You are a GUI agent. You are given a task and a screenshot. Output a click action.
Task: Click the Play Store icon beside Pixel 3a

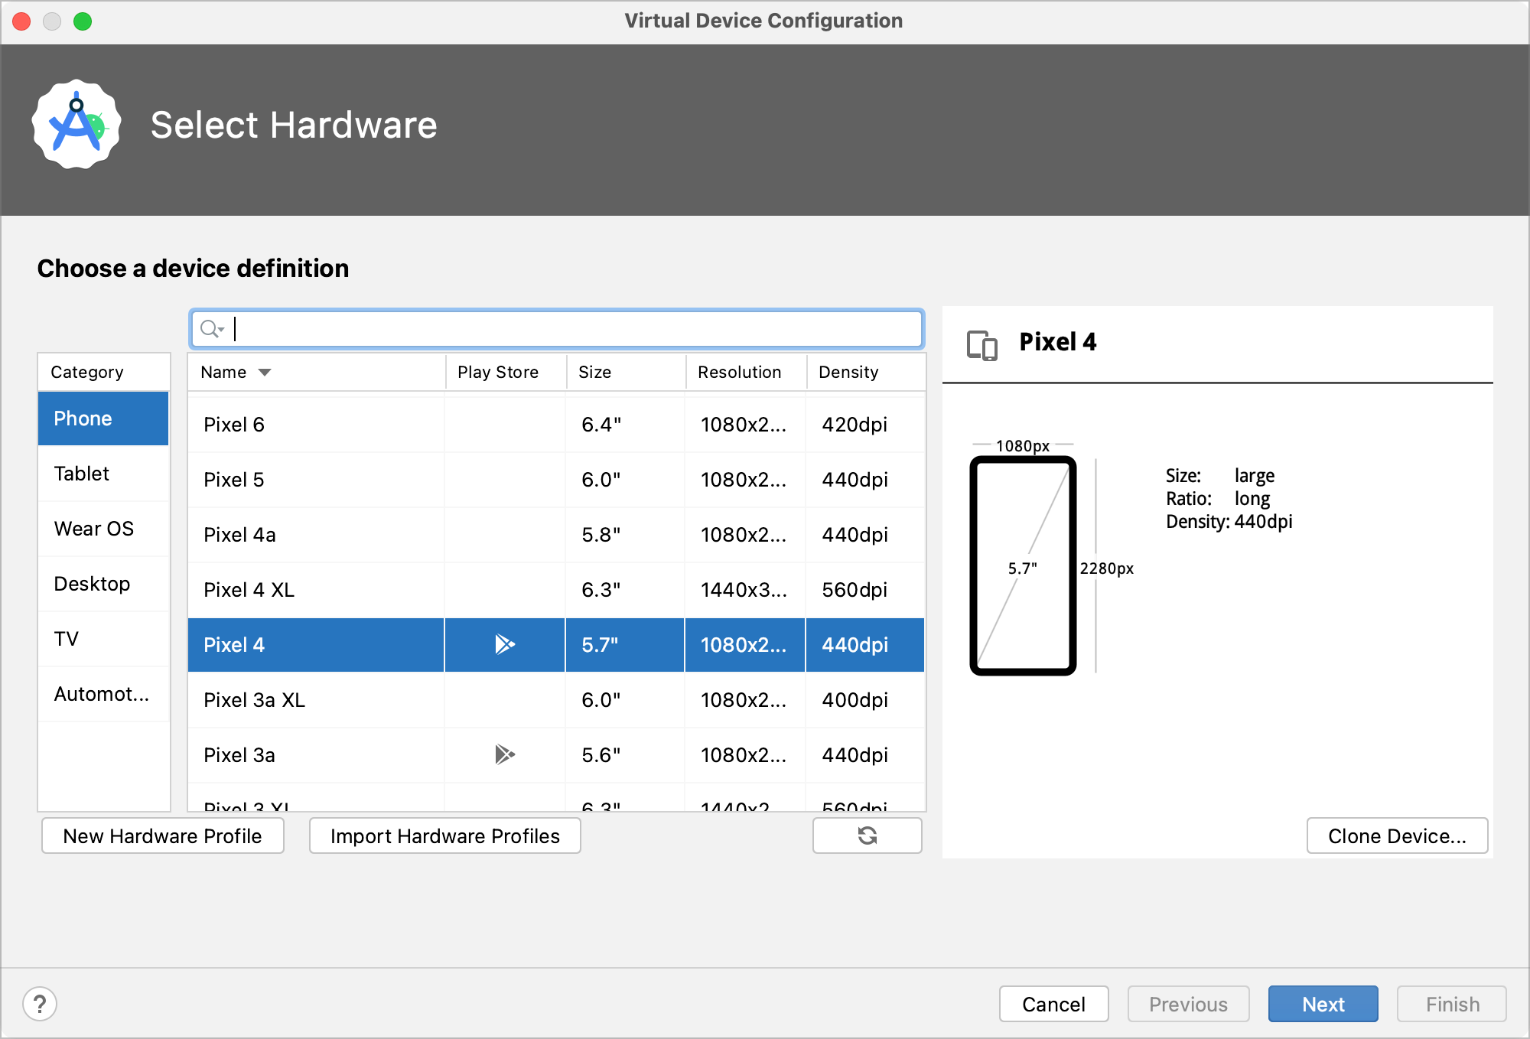pos(504,755)
